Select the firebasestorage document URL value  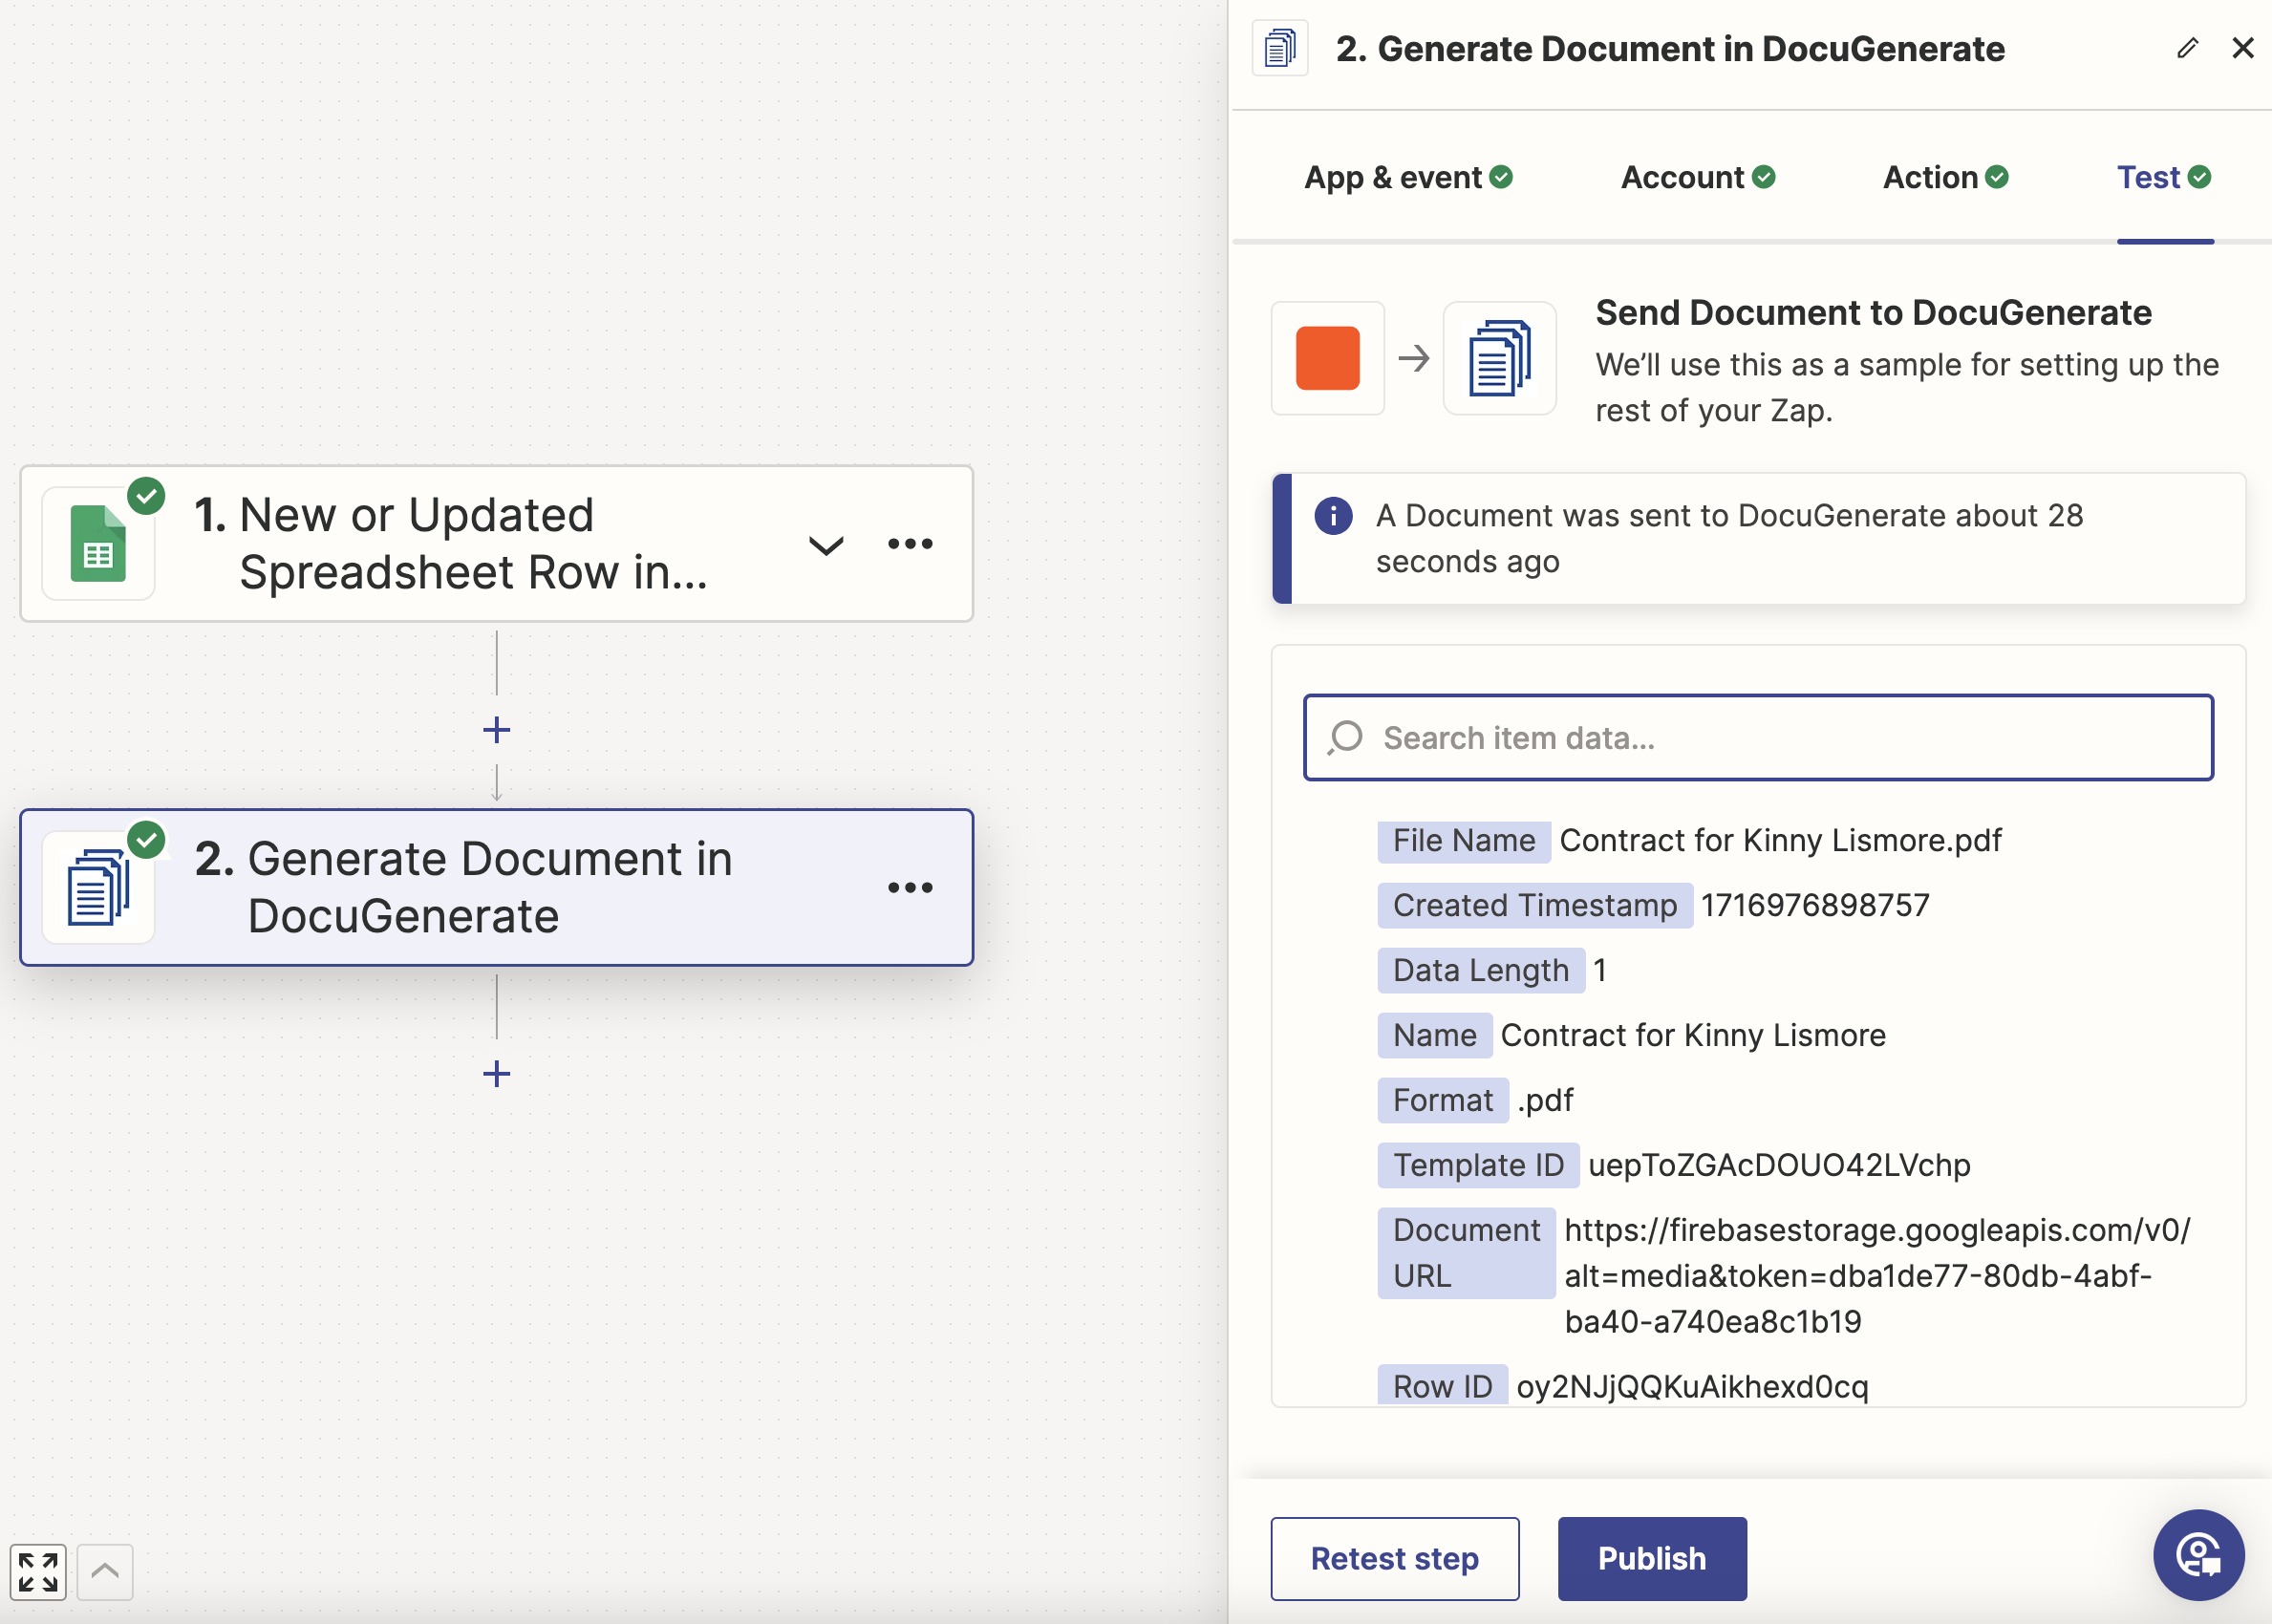point(1877,1277)
